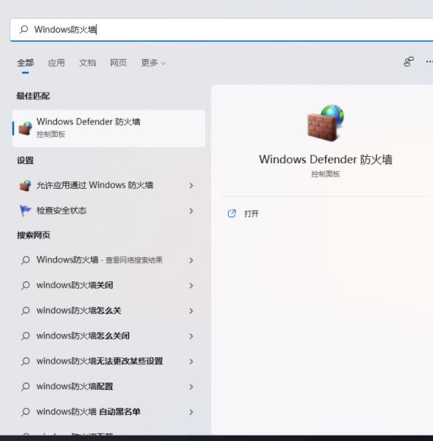This screenshot has height=441, width=433.
Task: Click firewall icon beside 允许应用通过 Windows 防火墙
Action: point(25,186)
